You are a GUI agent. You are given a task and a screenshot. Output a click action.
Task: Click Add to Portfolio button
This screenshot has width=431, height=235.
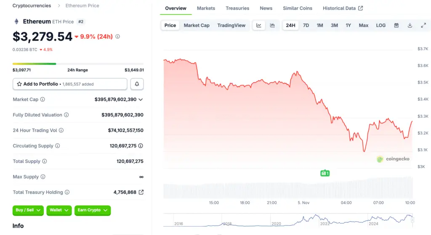tap(70, 84)
